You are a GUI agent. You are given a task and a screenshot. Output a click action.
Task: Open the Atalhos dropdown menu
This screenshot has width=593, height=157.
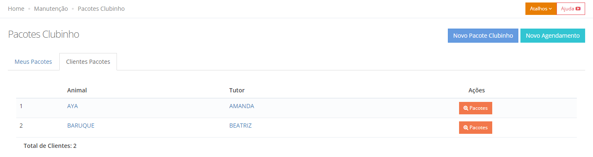(541, 9)
